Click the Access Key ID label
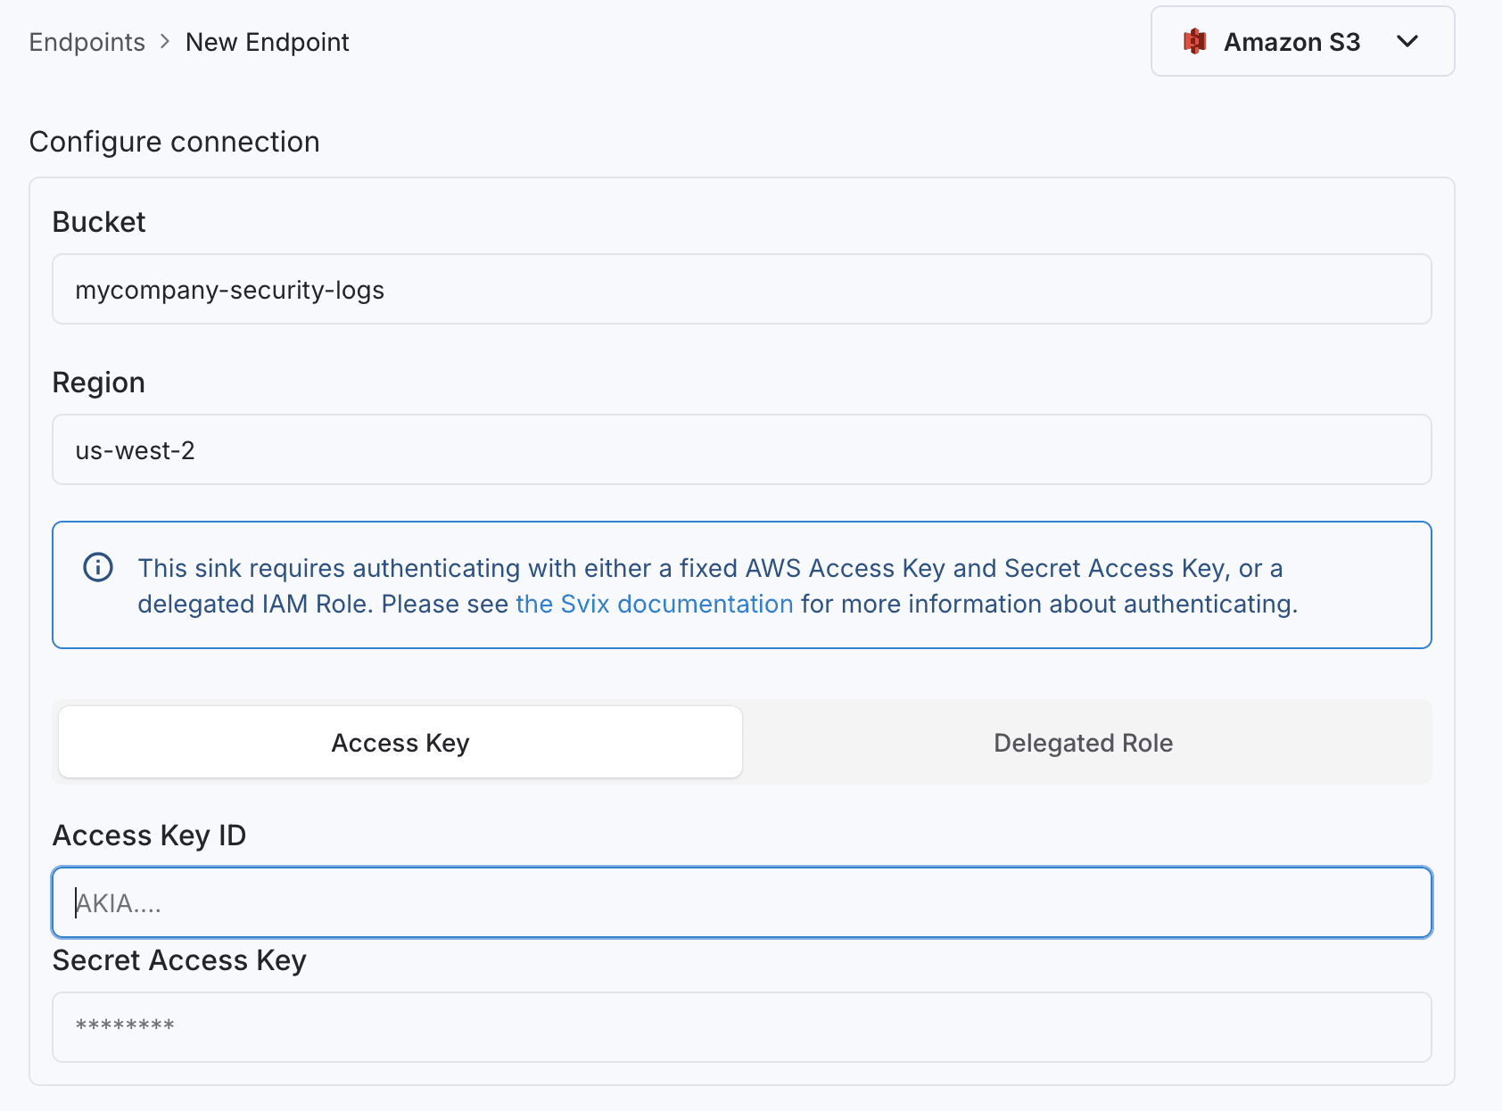1502x1111 pixels. pyautogui.click(x=150, y=835)
